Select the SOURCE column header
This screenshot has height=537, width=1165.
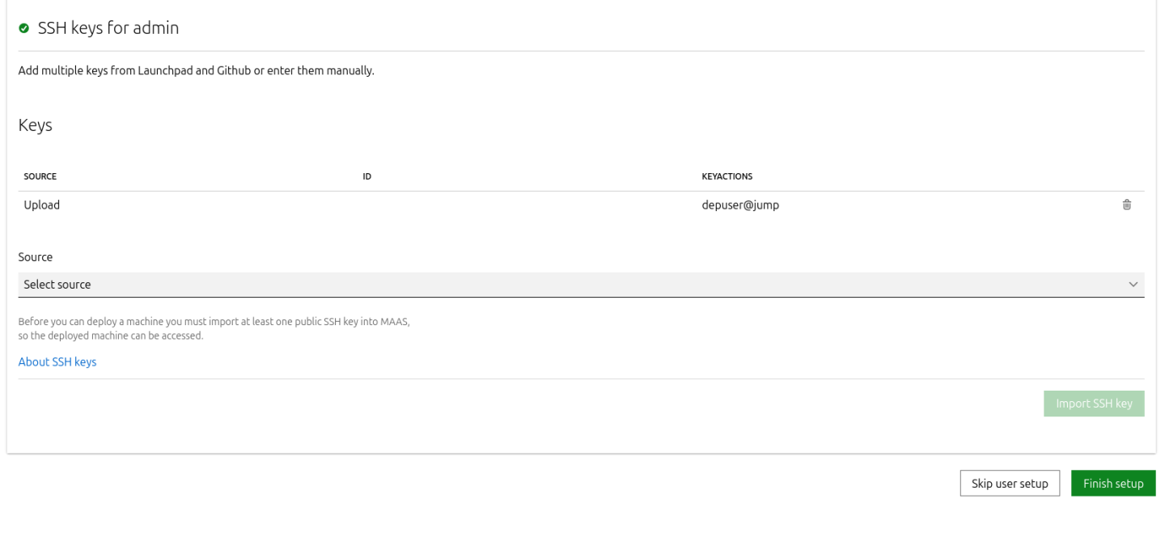pos(40,175)
